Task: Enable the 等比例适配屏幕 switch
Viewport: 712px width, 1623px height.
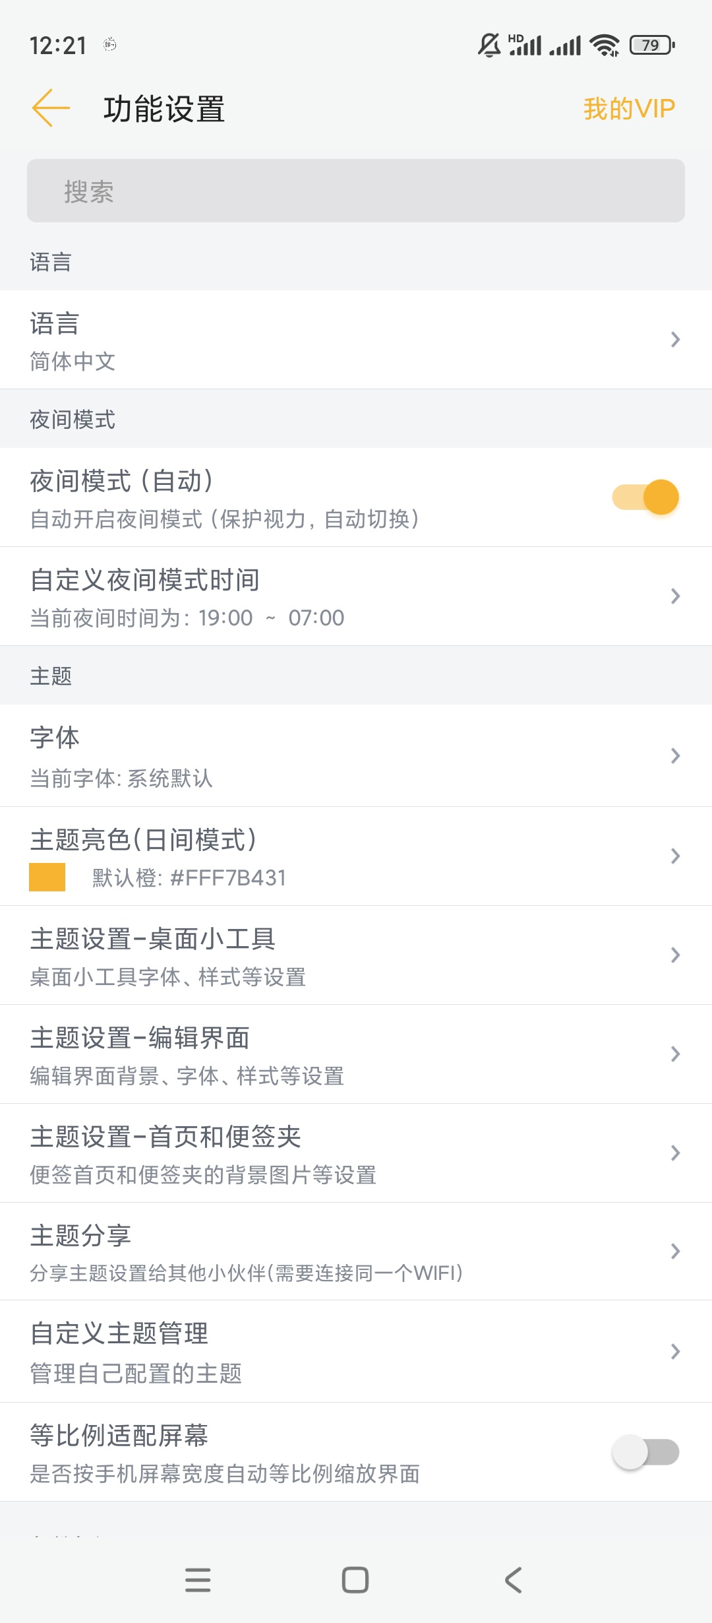Action: (x=645, y=1452)
